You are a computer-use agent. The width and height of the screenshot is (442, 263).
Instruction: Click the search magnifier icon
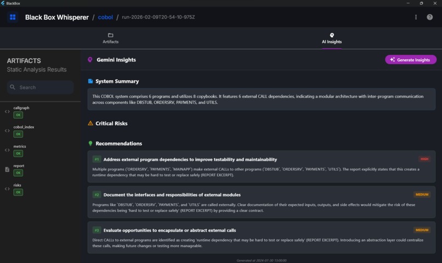point(13,87)
